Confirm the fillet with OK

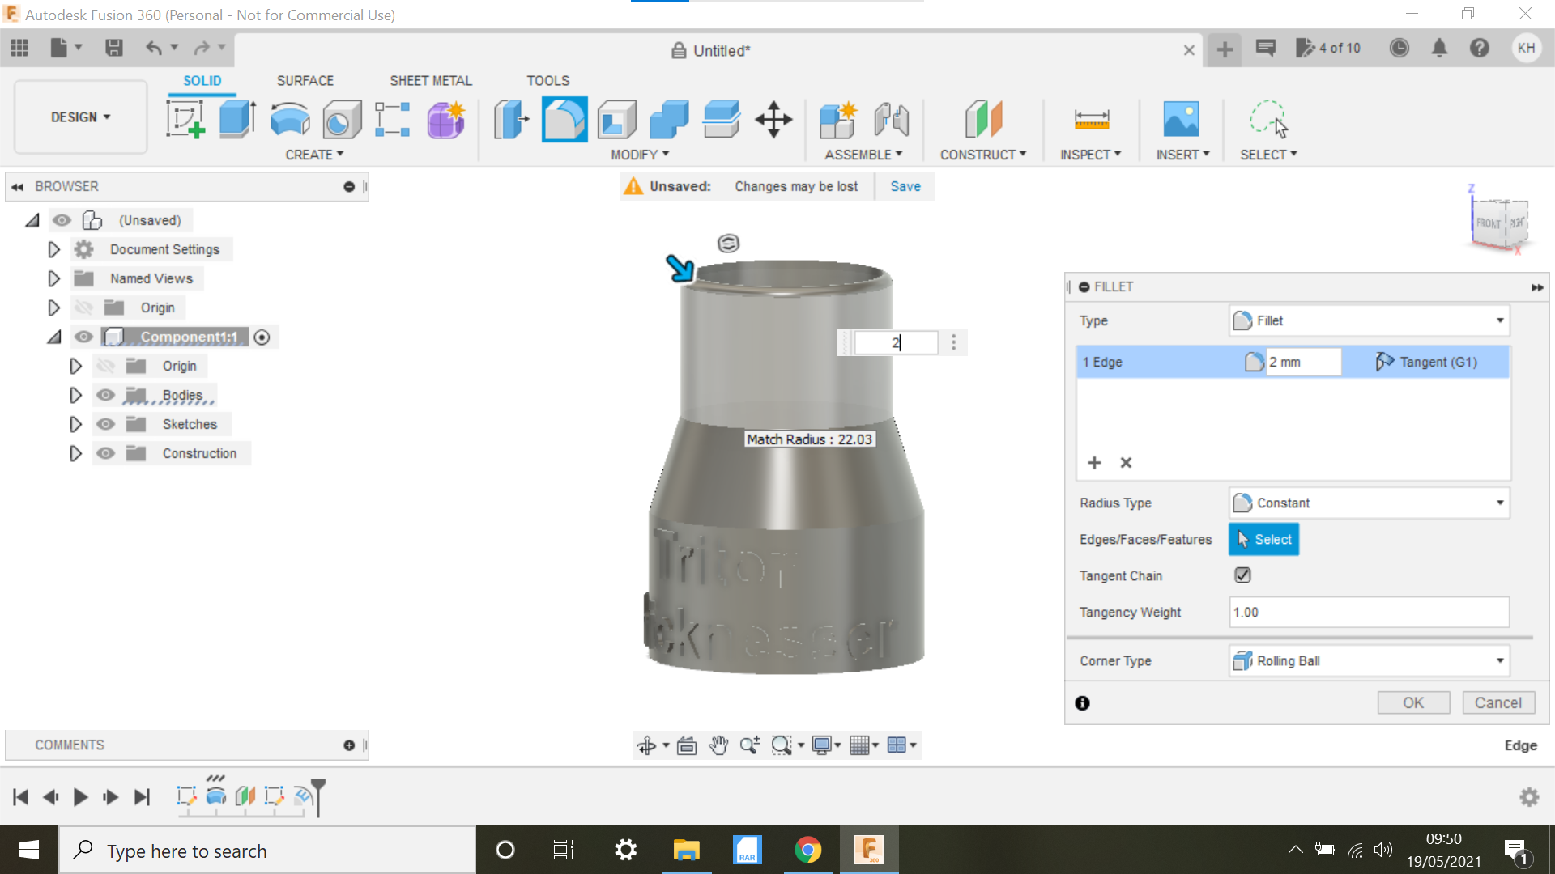tap(1413, 702)
